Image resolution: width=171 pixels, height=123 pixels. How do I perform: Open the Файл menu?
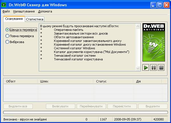[6, 11]
